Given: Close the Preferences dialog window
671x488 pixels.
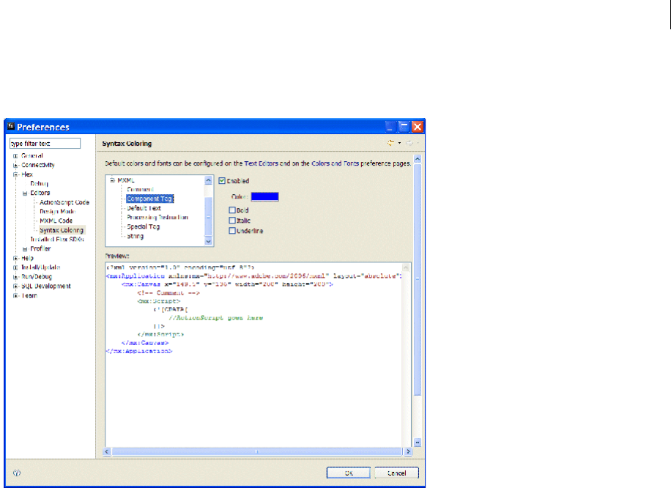Looking at the screenshot, I should click(418, 127).
